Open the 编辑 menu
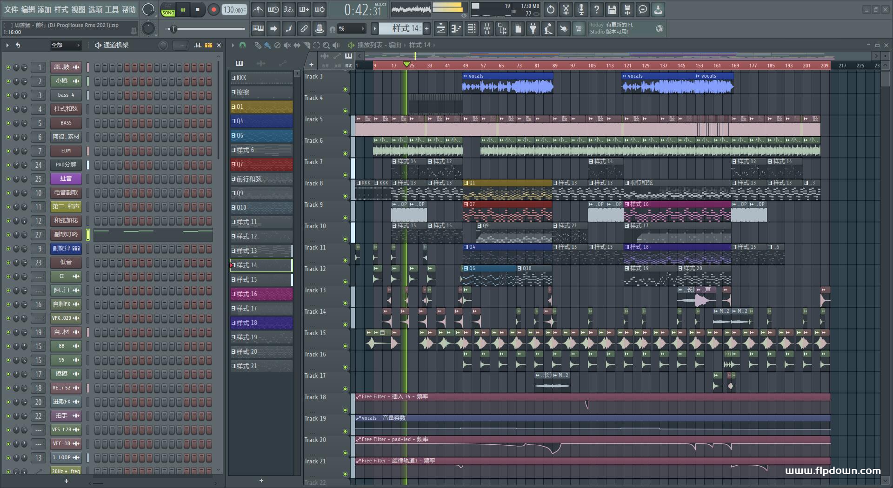 click(28, 9)
